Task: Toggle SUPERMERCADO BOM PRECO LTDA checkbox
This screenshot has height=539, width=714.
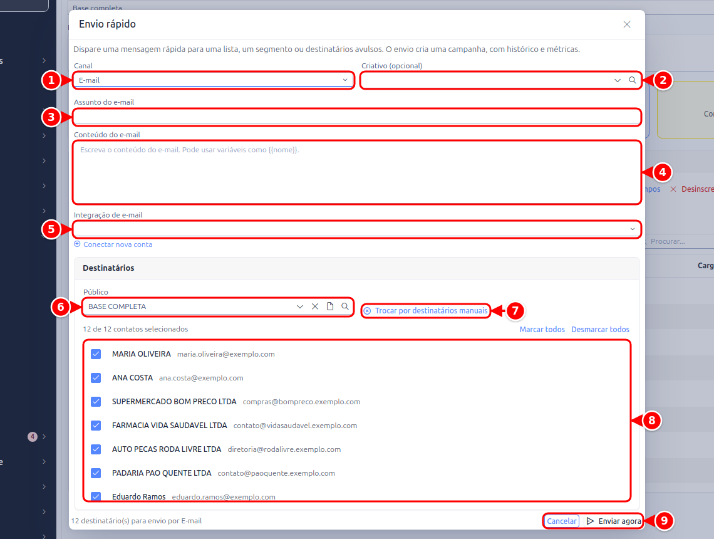Action: coord(96,401)
